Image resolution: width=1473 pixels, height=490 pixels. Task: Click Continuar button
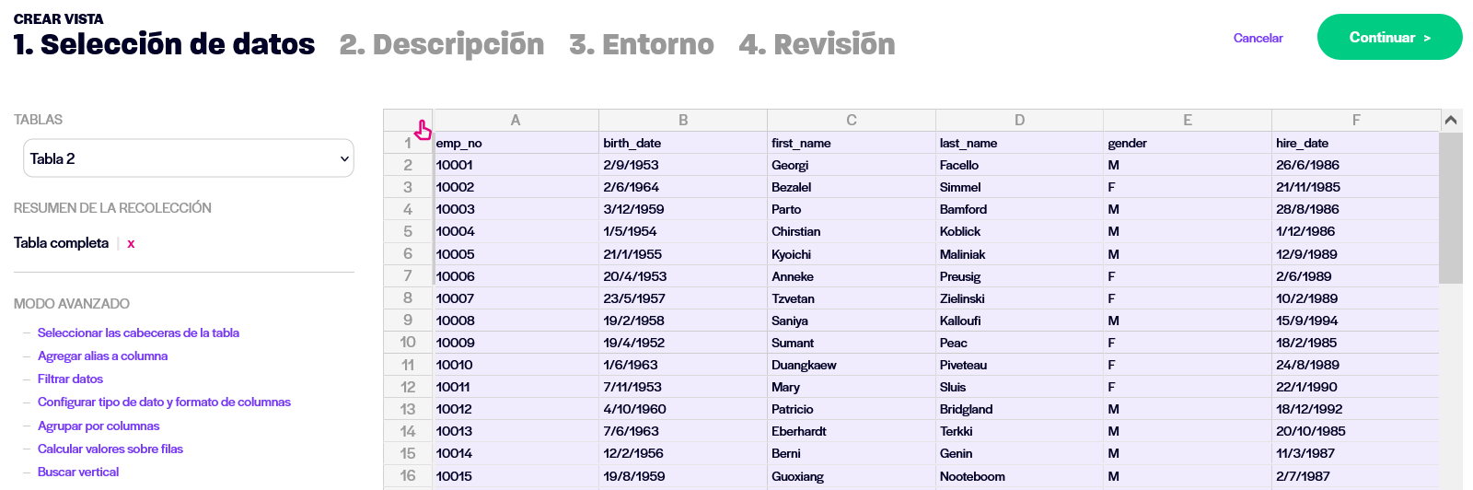pos(1389,37)
